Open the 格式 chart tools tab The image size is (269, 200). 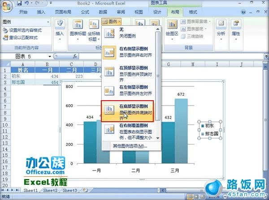(193, 12)
